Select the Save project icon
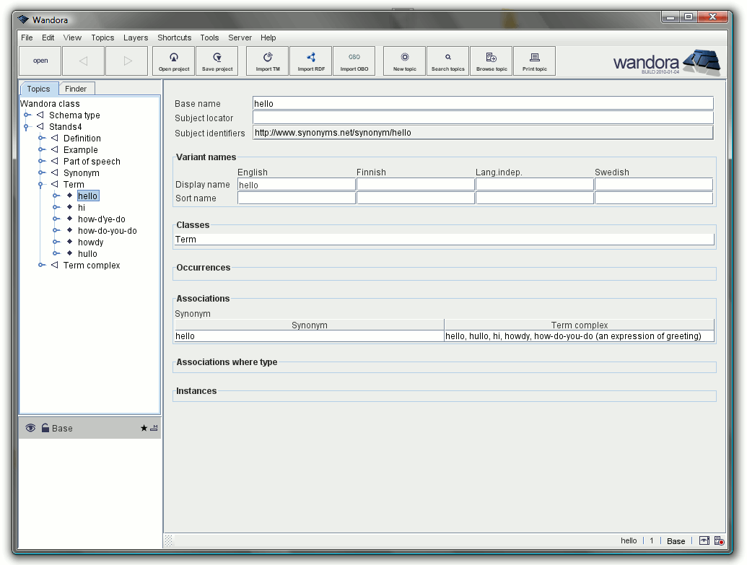Viewport: 747px width, 565px height. point(217,61)
